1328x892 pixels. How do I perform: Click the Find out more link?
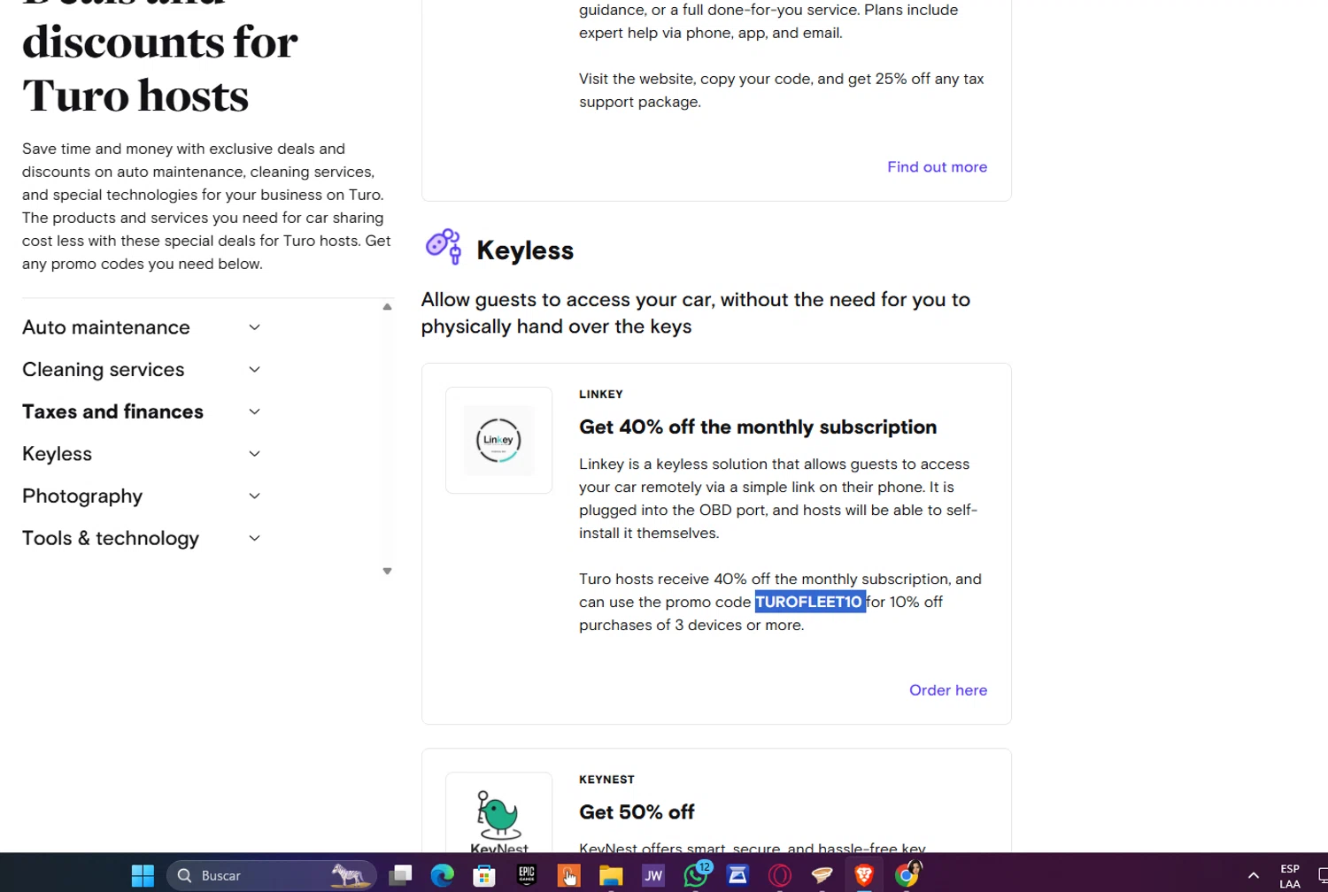click(x=937, y=167)
